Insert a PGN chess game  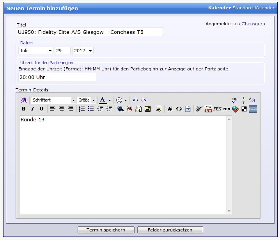226,109
